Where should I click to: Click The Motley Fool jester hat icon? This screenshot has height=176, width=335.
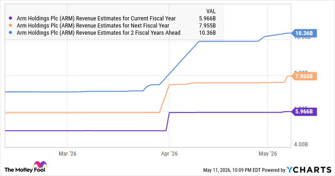click(40, 164)
